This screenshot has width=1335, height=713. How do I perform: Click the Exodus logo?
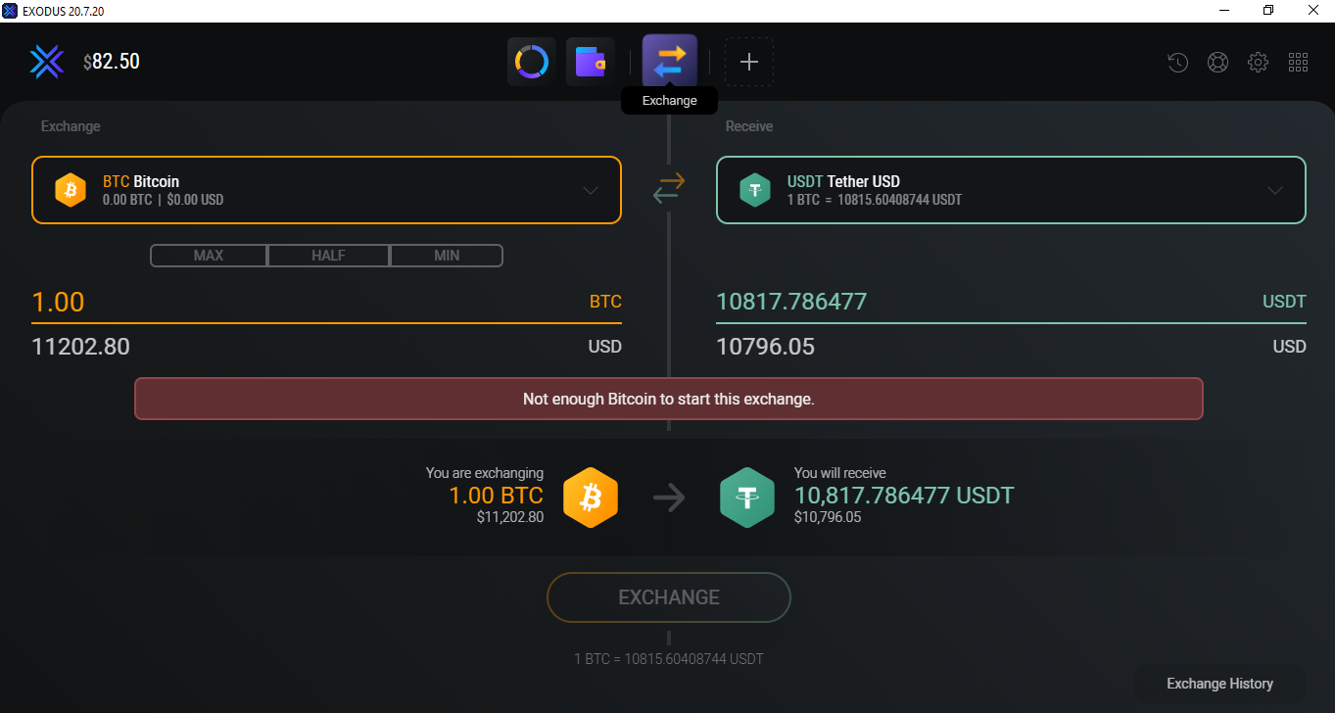[46, 62]
